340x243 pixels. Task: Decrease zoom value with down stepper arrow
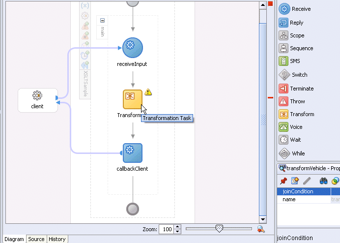[177, 232]
